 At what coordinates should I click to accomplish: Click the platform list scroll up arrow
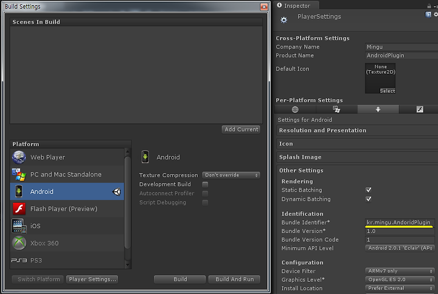127,152
